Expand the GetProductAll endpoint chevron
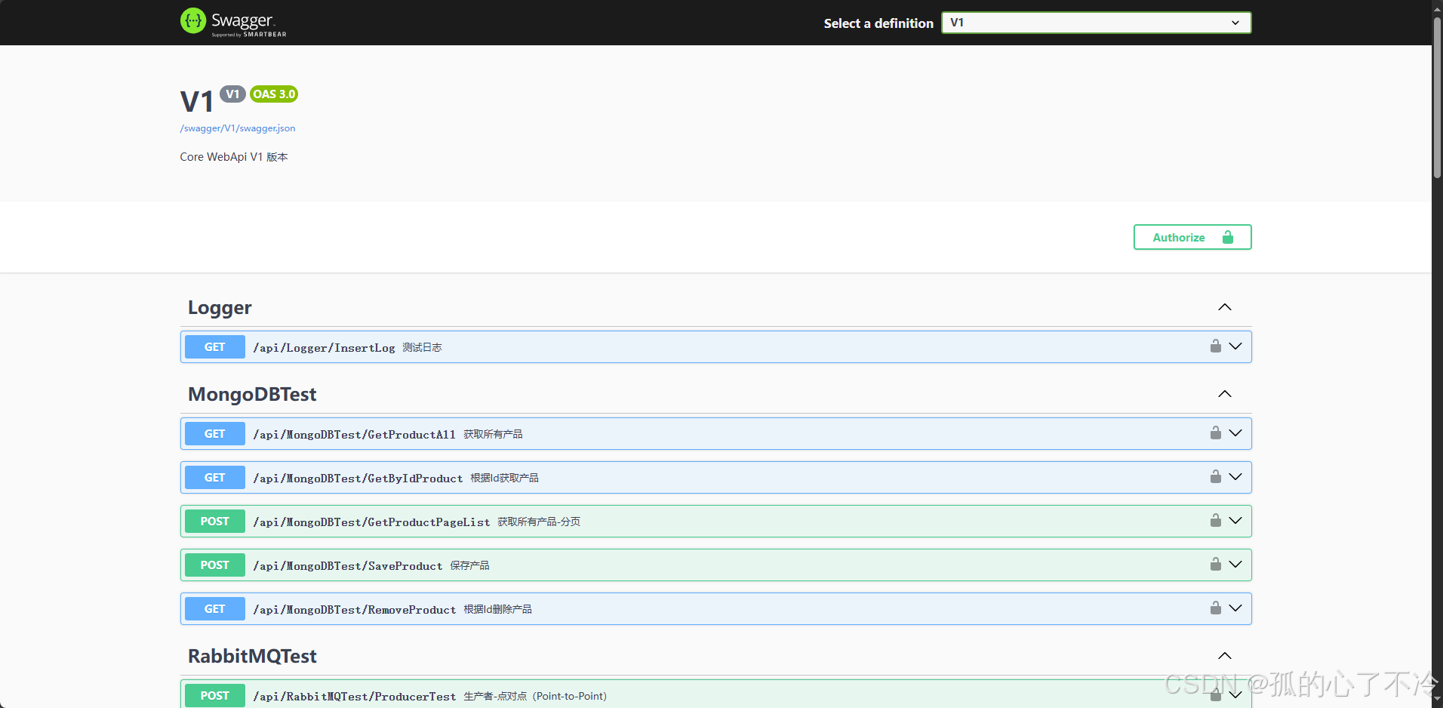Viewport: 1443px width, 708px height. tap(1235, 433)
